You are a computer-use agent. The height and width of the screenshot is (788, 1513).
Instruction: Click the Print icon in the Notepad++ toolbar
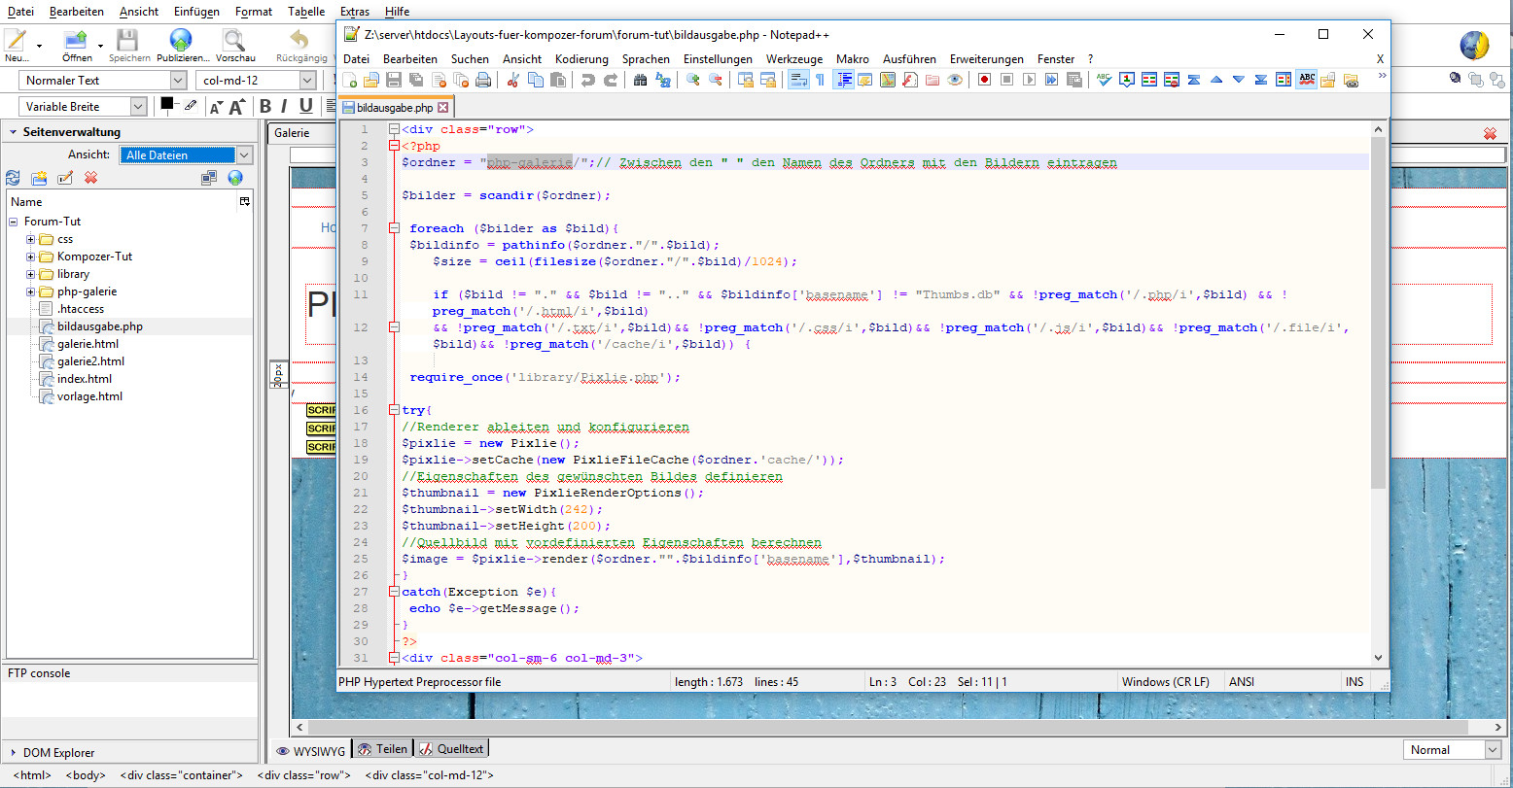(483, 80)
